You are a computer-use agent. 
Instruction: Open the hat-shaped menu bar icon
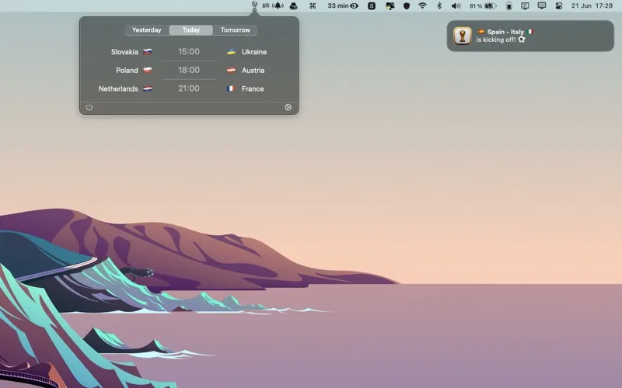click(x=294, y=5)
